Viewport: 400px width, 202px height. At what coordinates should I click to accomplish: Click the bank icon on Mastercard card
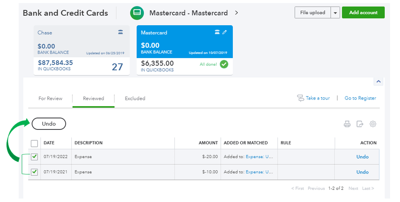pyautogui.click(x=217, y=32)
